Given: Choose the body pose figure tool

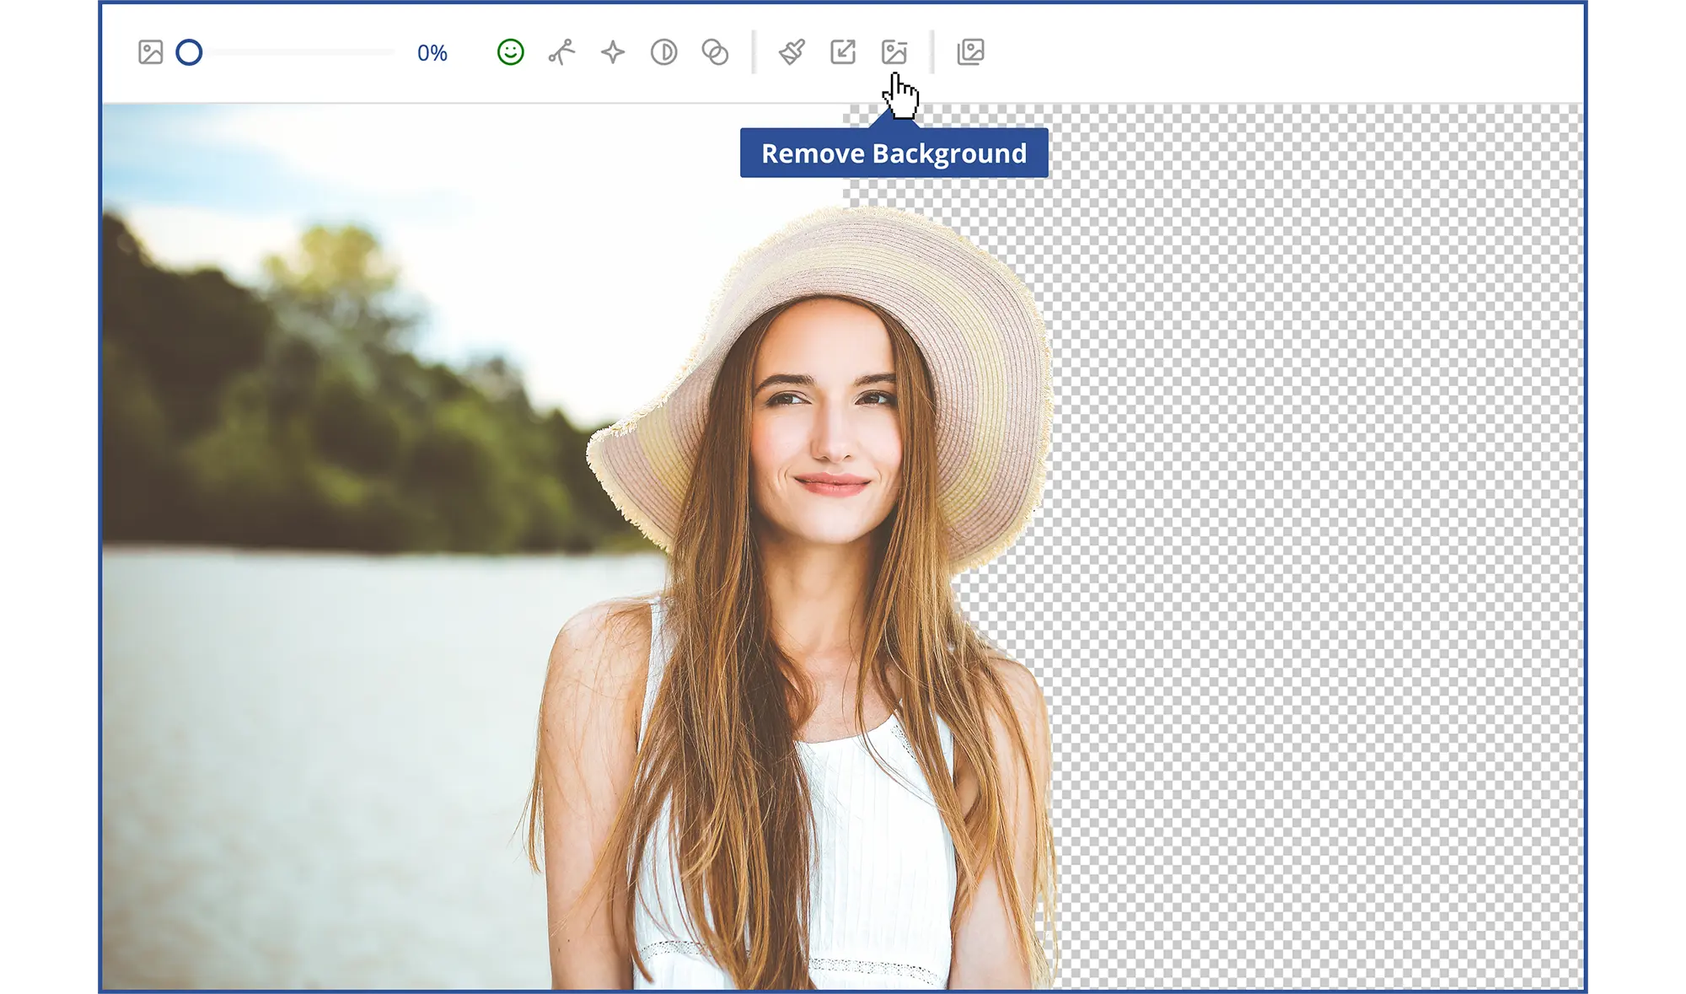Looking at the screenshot, I should [561, 52].
